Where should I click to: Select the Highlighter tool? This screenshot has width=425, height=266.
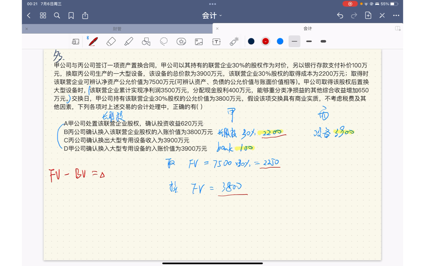128,41
